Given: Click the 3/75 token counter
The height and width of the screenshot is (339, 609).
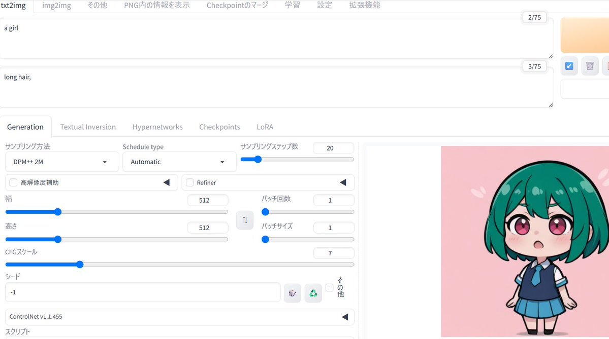Looking at the screenshot, I should click(x=534, y=67).
